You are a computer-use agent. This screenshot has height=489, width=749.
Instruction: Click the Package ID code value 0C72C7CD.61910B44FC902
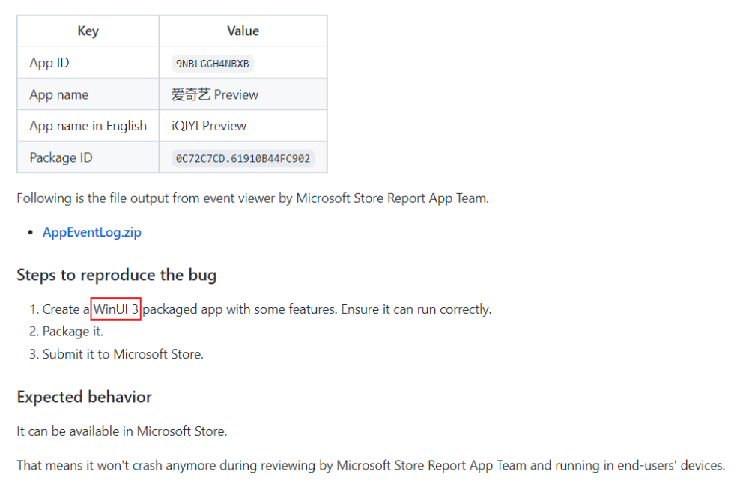coord(243,158)
